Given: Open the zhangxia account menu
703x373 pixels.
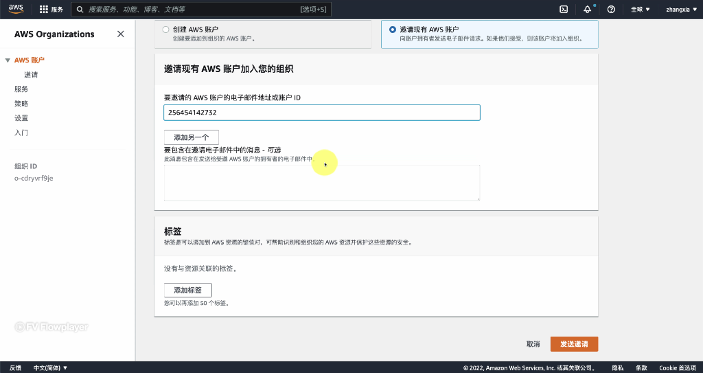Looking at the screenshot, I should click(x=681, y=10).
